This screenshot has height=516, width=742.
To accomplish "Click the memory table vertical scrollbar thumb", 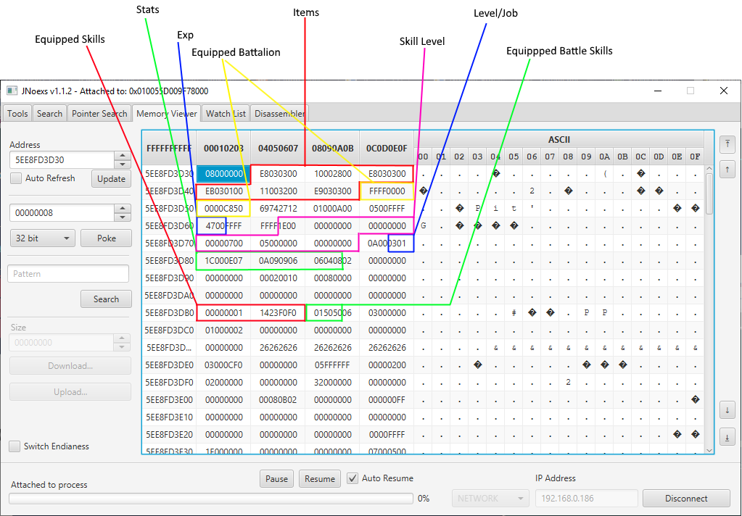I will click(709, 194).
